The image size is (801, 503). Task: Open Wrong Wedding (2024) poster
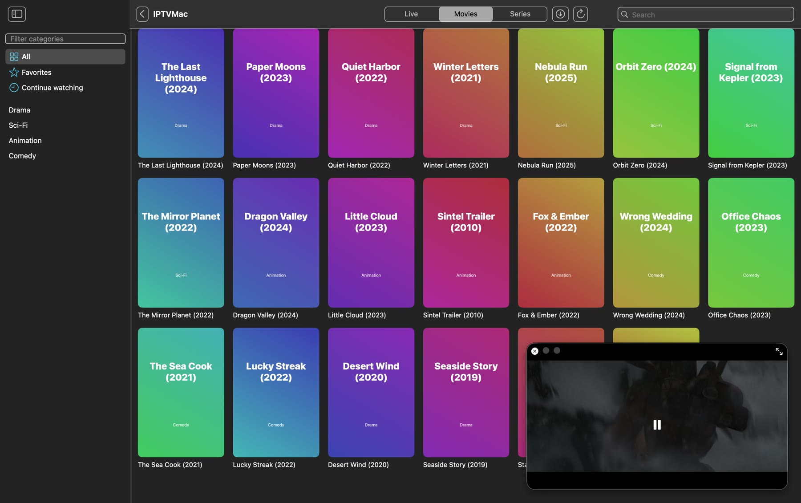click(x=656, y=243)
